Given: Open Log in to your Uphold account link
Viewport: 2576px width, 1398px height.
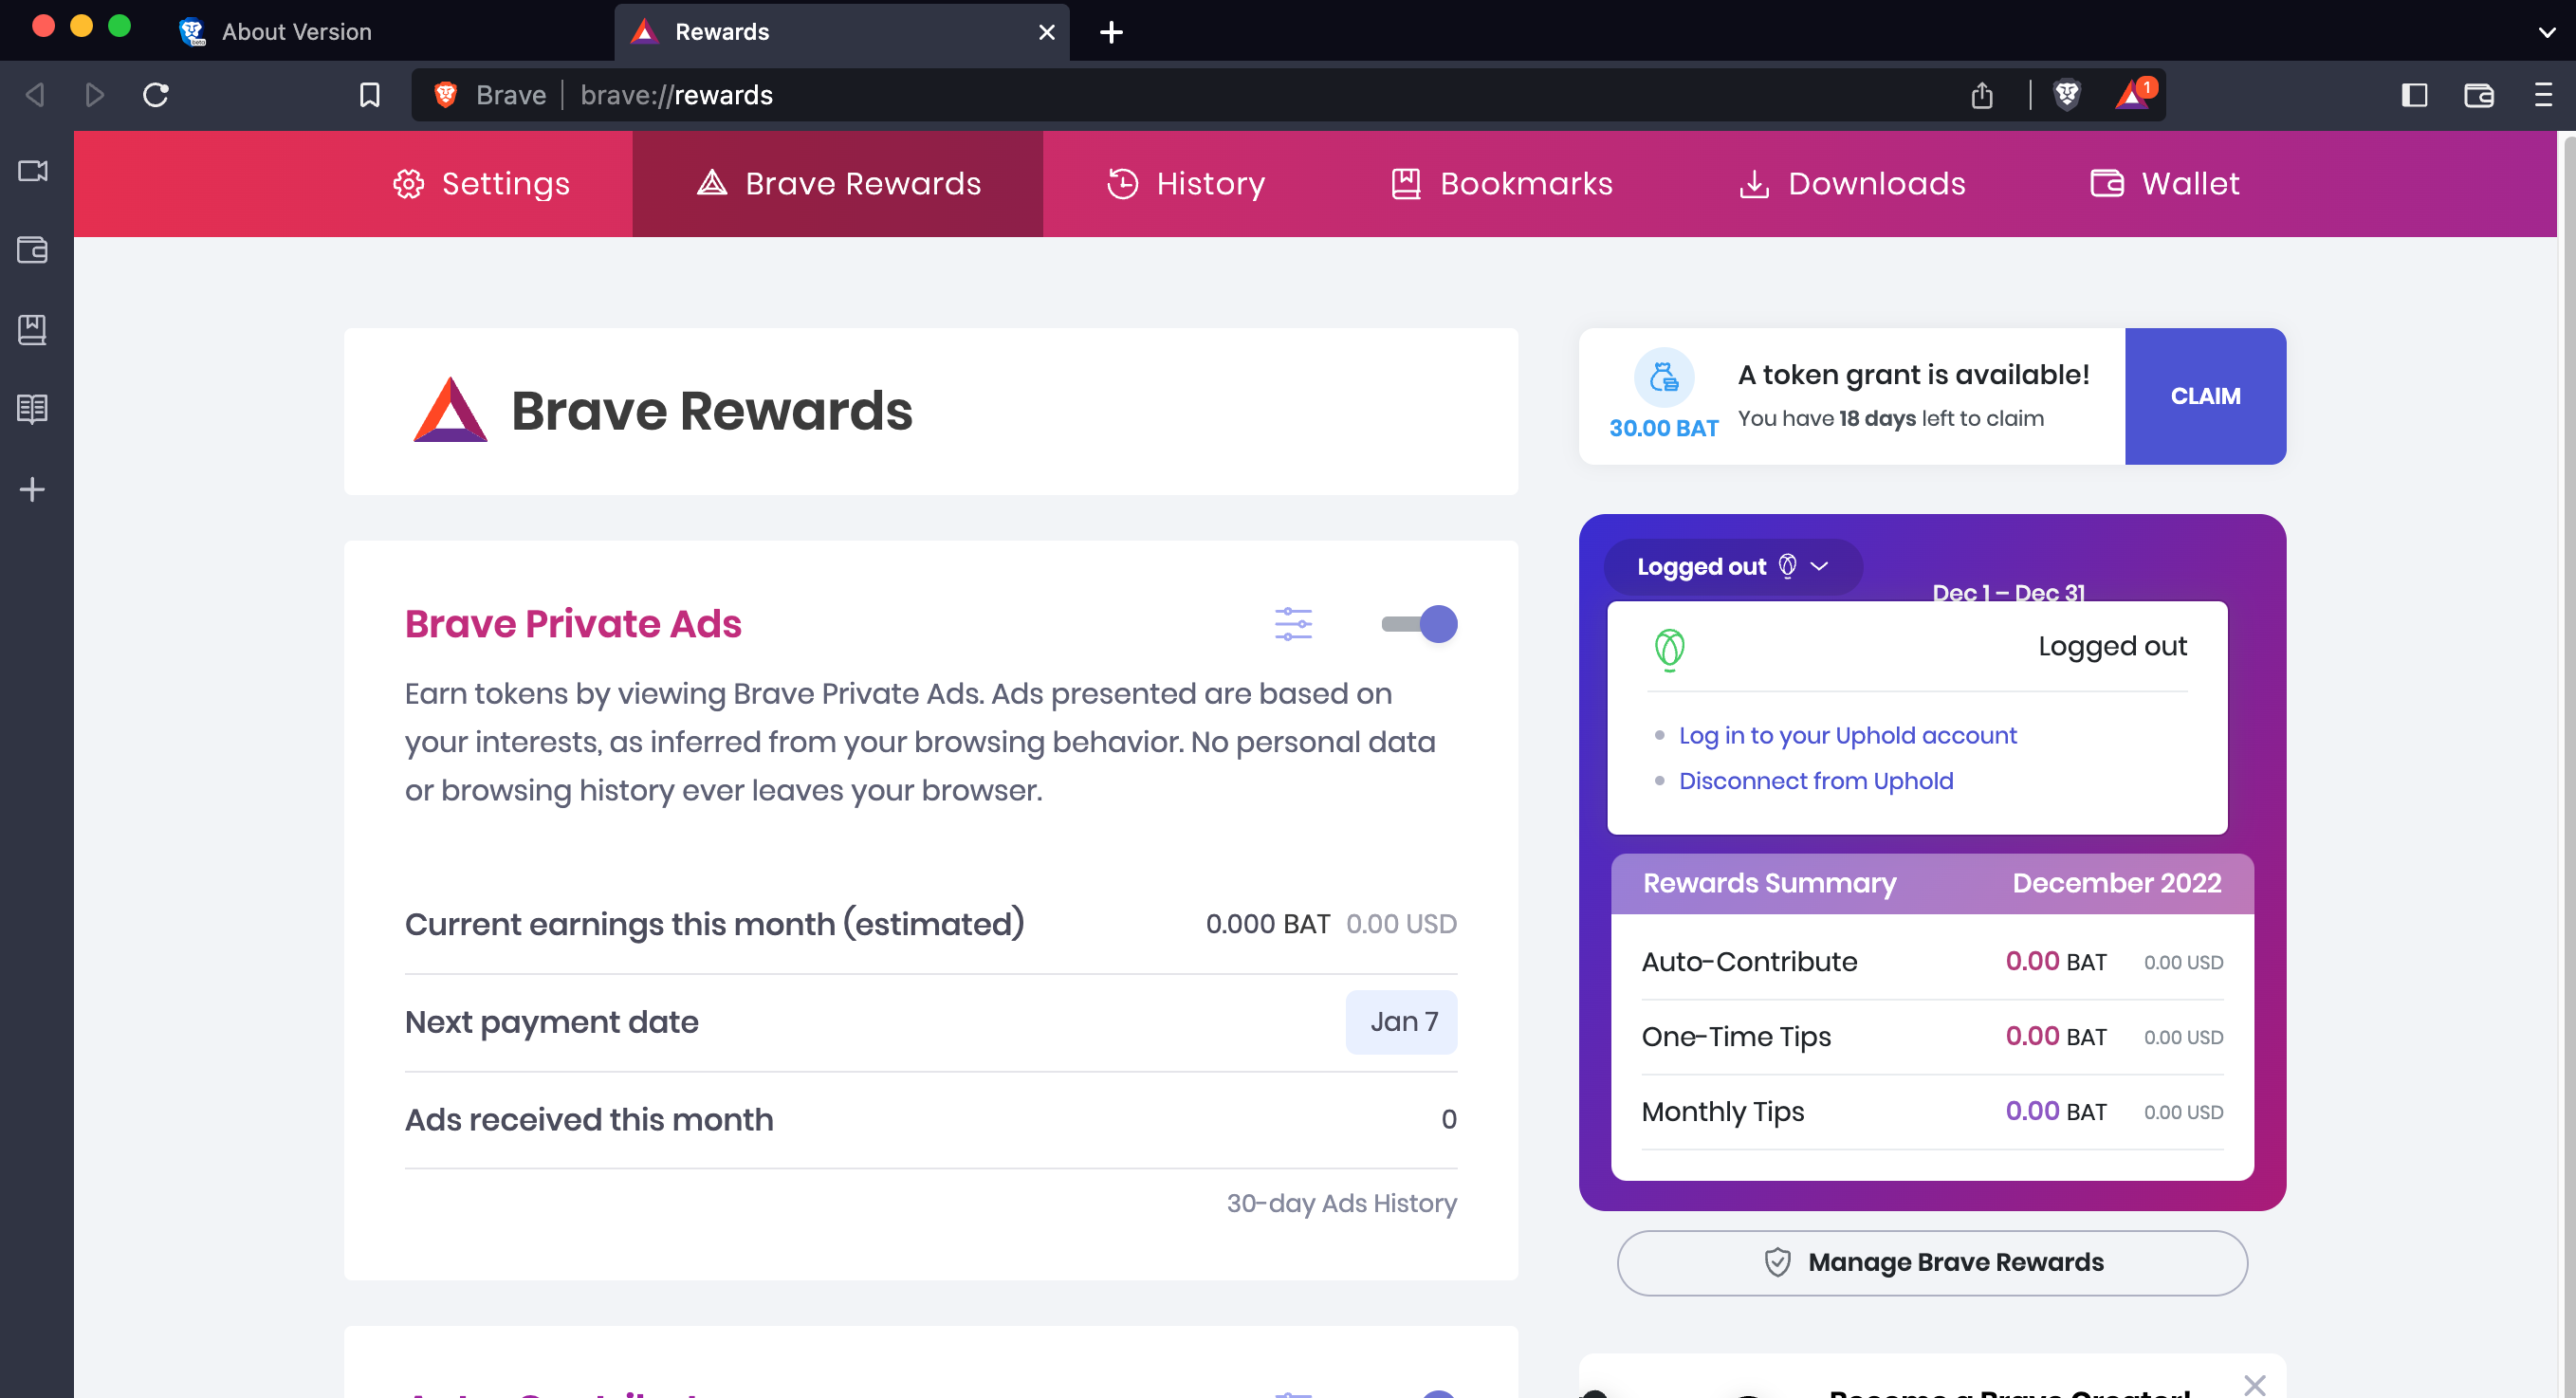Looking at the screenshot, I should (1848, 735).
